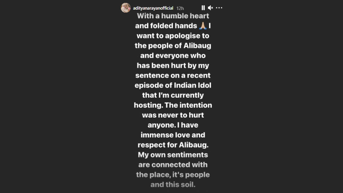This screenshot has height=193, width=343.
Task: Click the 'the people of Alibaug' line
Action: point(173,46)
